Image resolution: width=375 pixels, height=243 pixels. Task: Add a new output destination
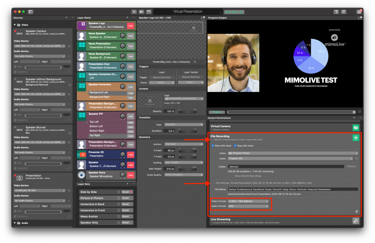pos(354,118)
